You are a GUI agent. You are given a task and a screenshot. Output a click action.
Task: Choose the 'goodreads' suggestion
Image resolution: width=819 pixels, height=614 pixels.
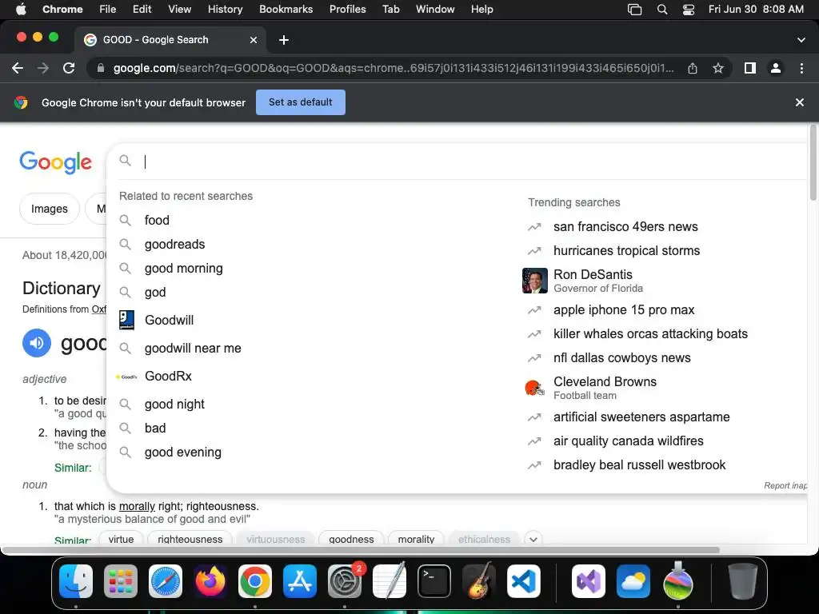point(174,245)
